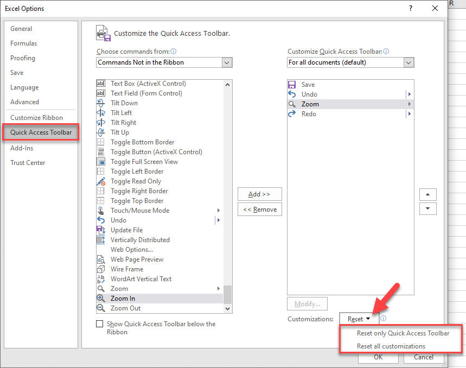Screen dimensions: 466x368
Task: Move selected command up with arrow button
Action: pos(427,194)
